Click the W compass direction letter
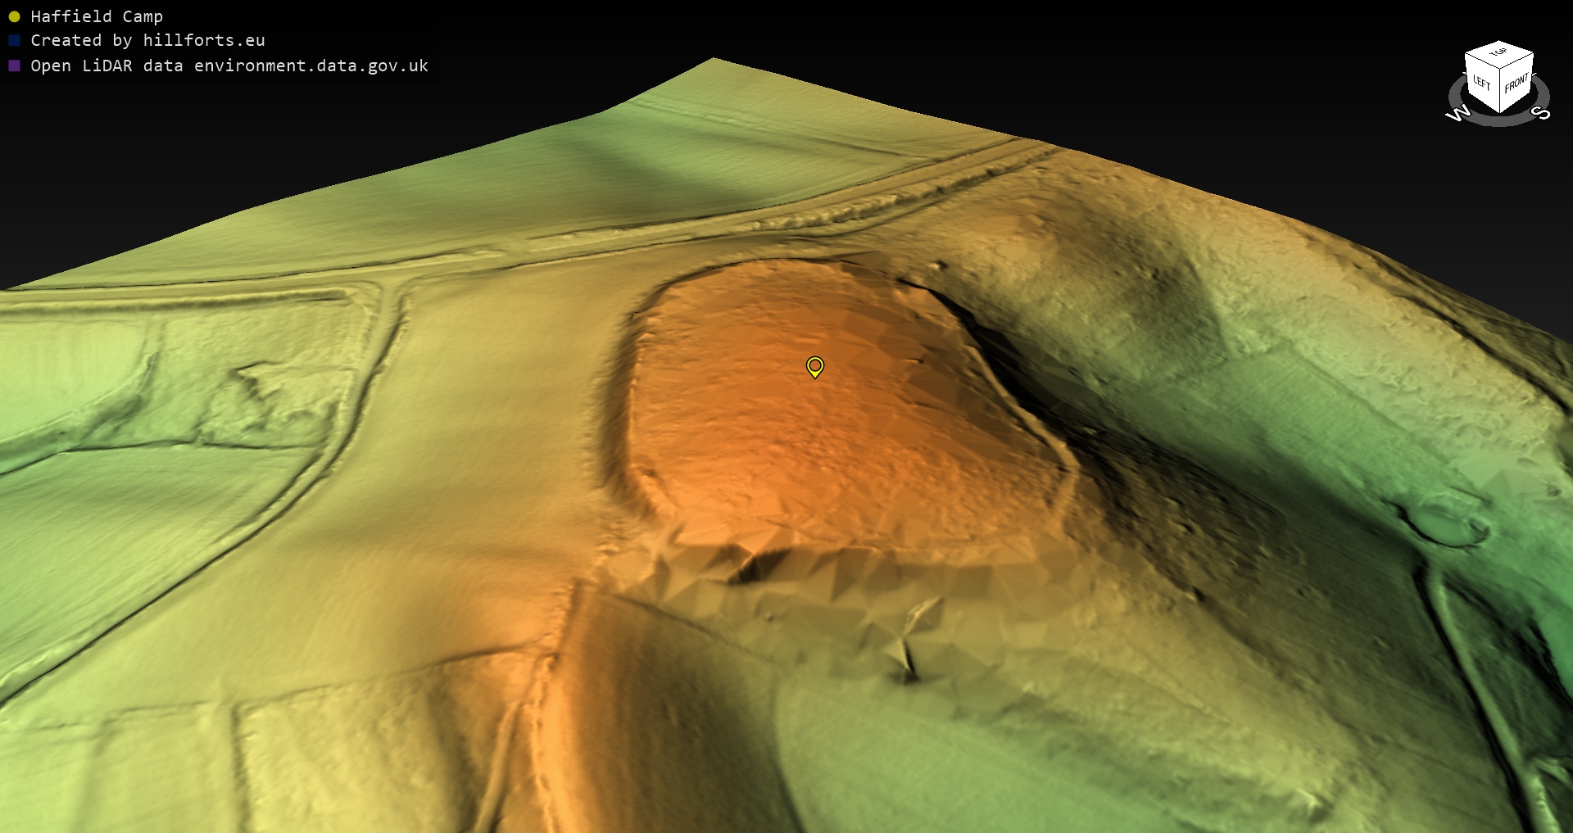 pos(1457,114)
